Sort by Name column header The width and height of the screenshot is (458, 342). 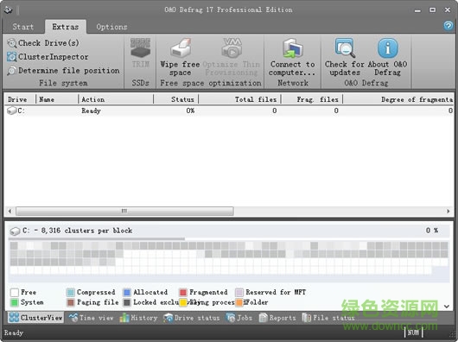click(57, 99)
